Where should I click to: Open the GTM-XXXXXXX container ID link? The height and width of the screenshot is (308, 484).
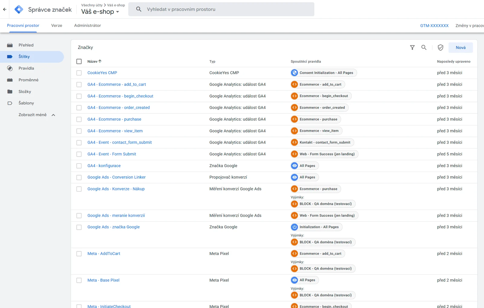click(x=434, y=26)
